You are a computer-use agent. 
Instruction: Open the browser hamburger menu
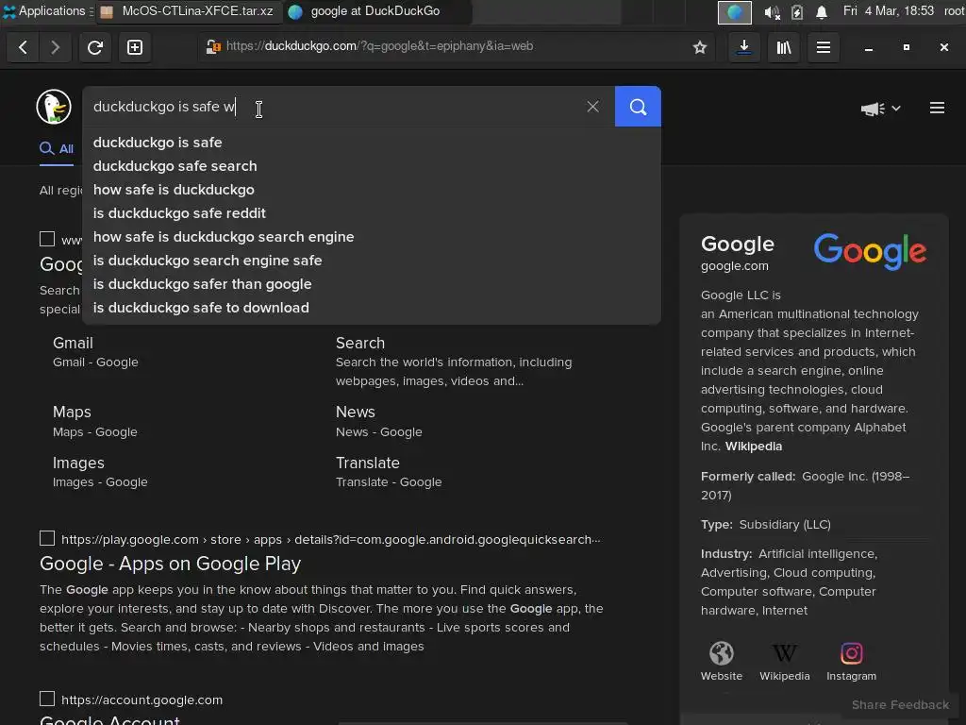(x=823, y=47)
